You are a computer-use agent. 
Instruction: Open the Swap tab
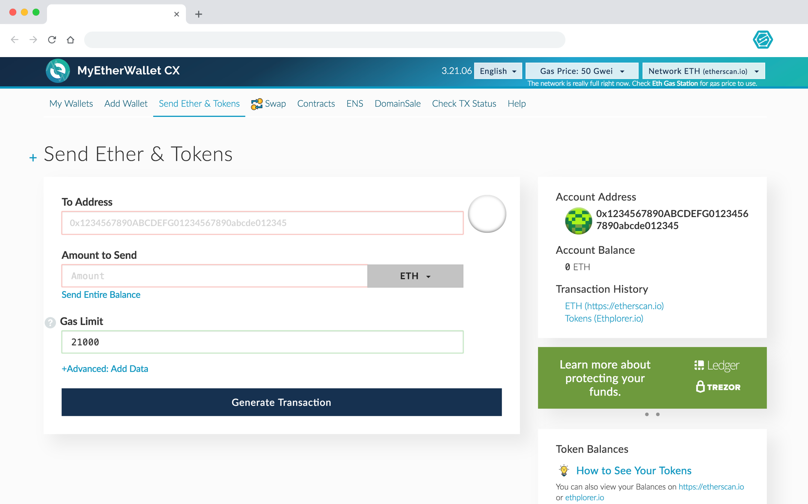pos(268,104)
